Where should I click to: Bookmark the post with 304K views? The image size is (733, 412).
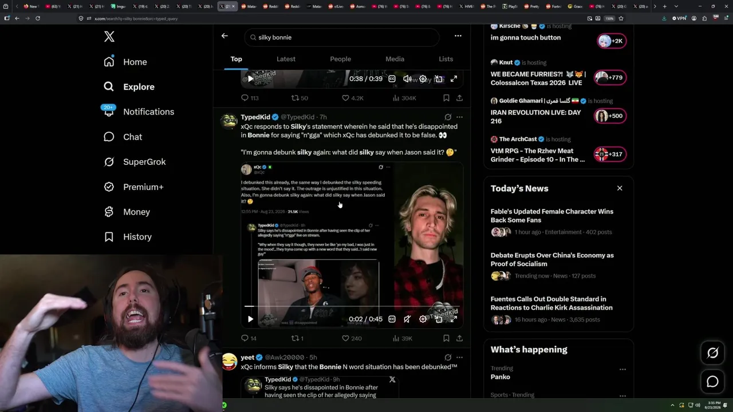point(446,98)
